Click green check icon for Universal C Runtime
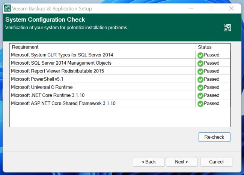This screenshot has height=175, width=244. tap(200, 87)
